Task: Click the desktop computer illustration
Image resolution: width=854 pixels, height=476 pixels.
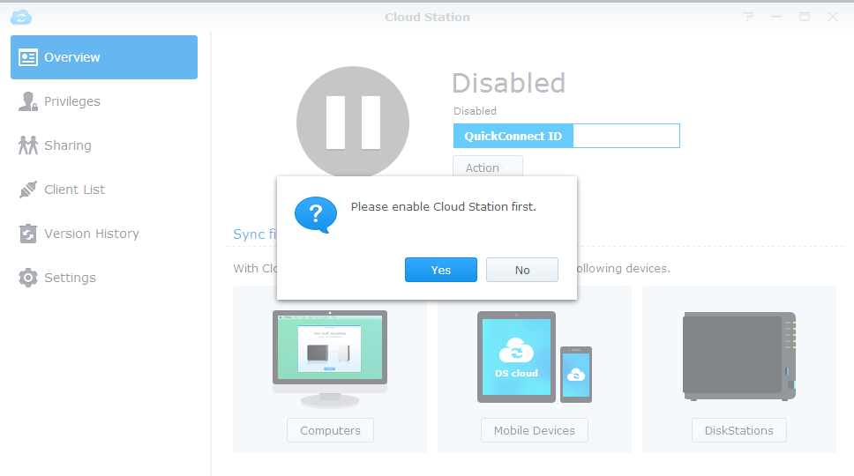Action: pyautogui.click(x=330, y=359)
